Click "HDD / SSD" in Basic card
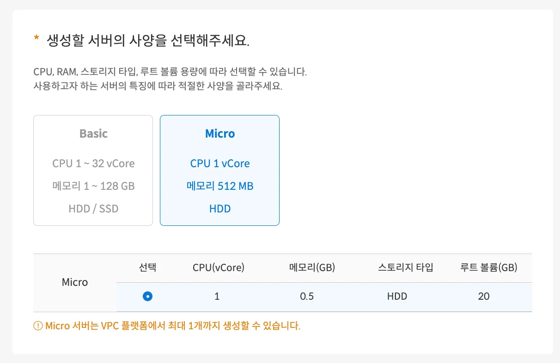The width and height of the screenshot is (560, 363). coord(93,209)
